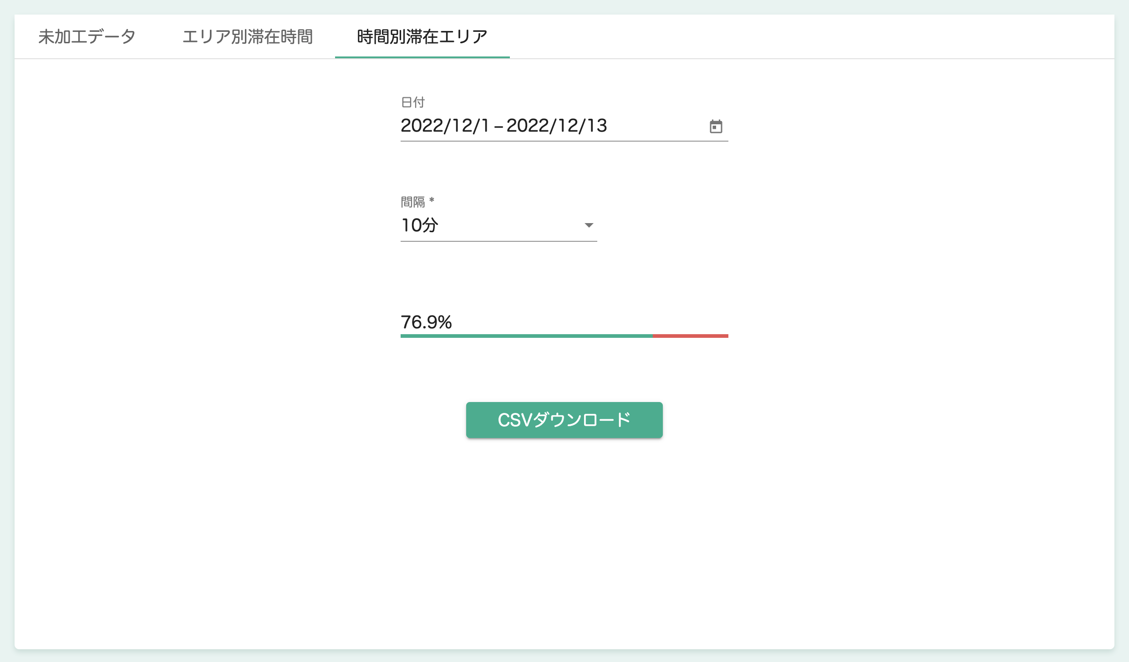Click the empty tab bar area at right
Image resolution: width=1129 pixels, height=662 pixels.
[x=810, y=37]
